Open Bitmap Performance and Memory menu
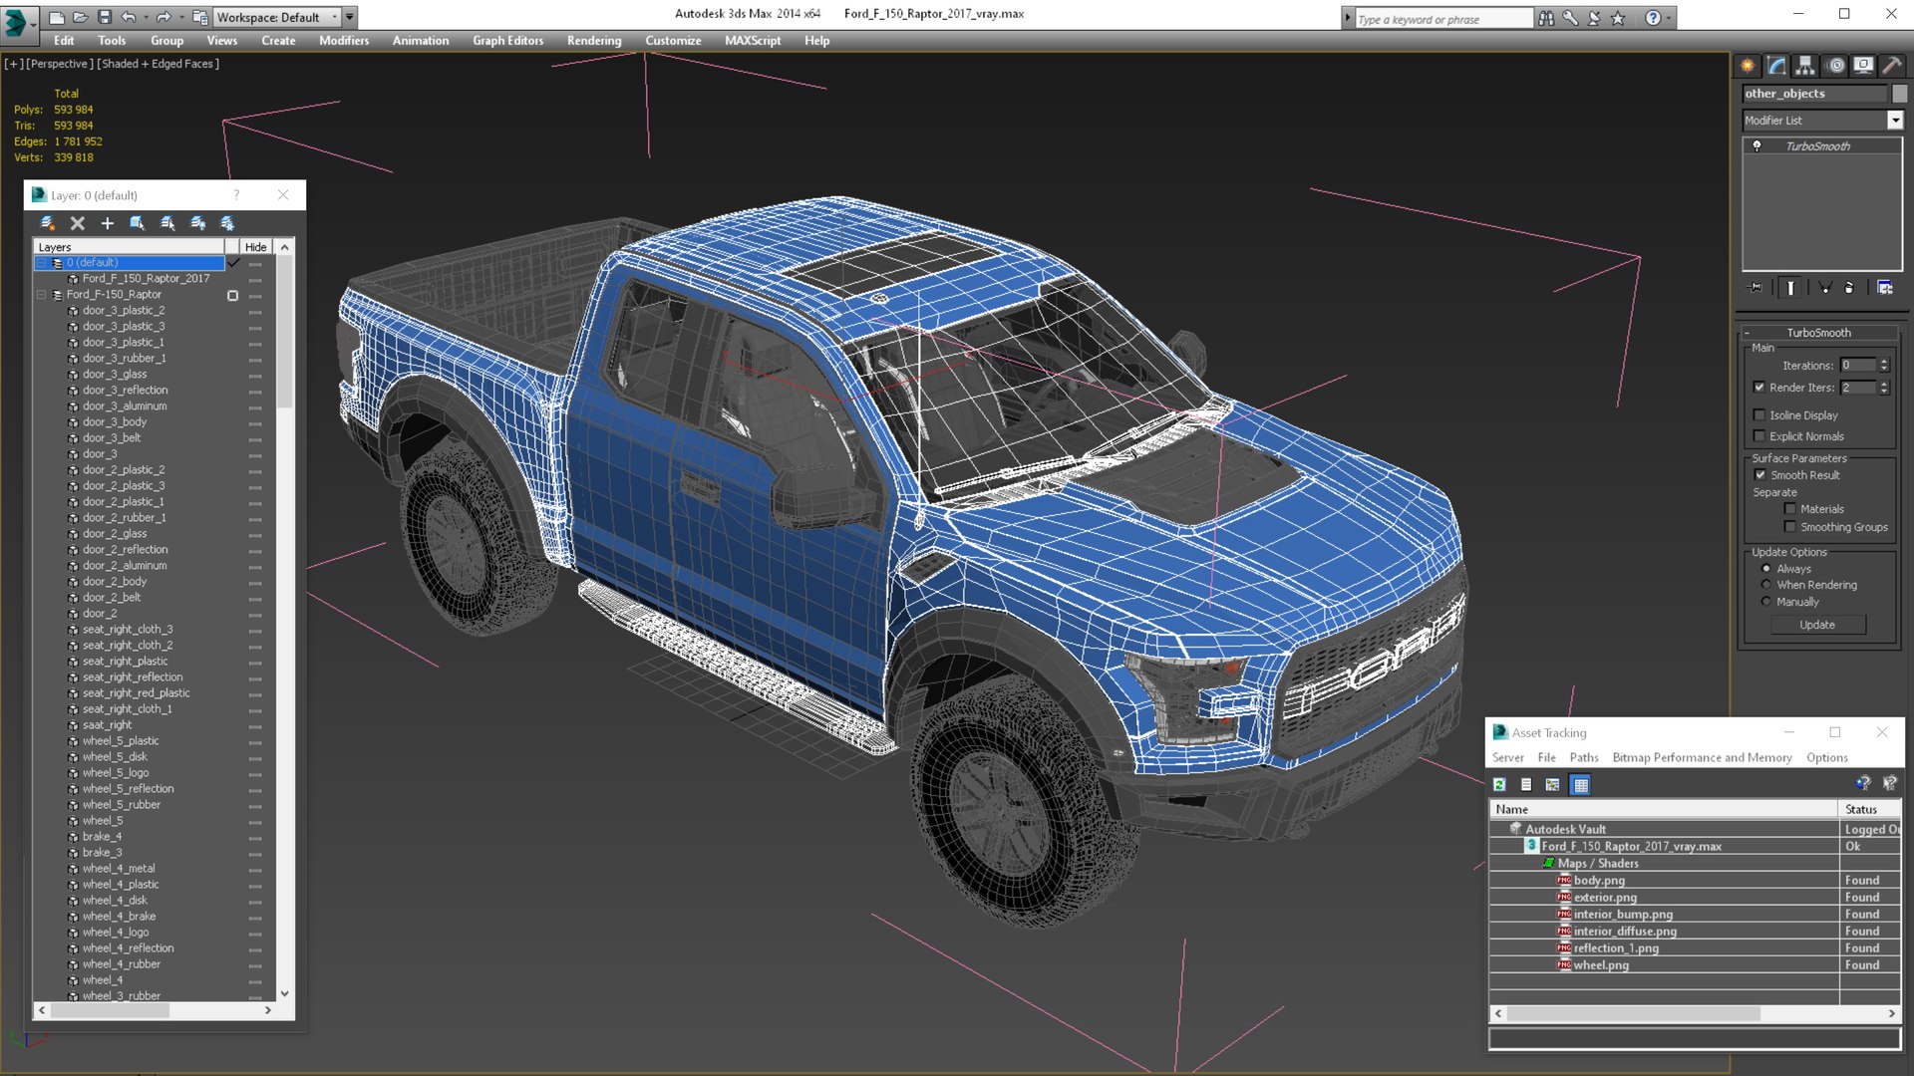The width and height of the screenshot is (1914, 1076). [1702, 758]
